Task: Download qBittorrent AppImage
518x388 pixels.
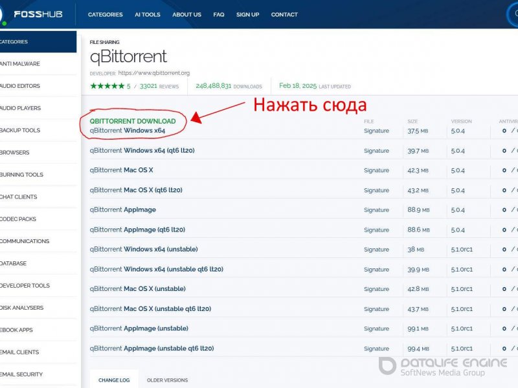Action: tap(123, 210)
